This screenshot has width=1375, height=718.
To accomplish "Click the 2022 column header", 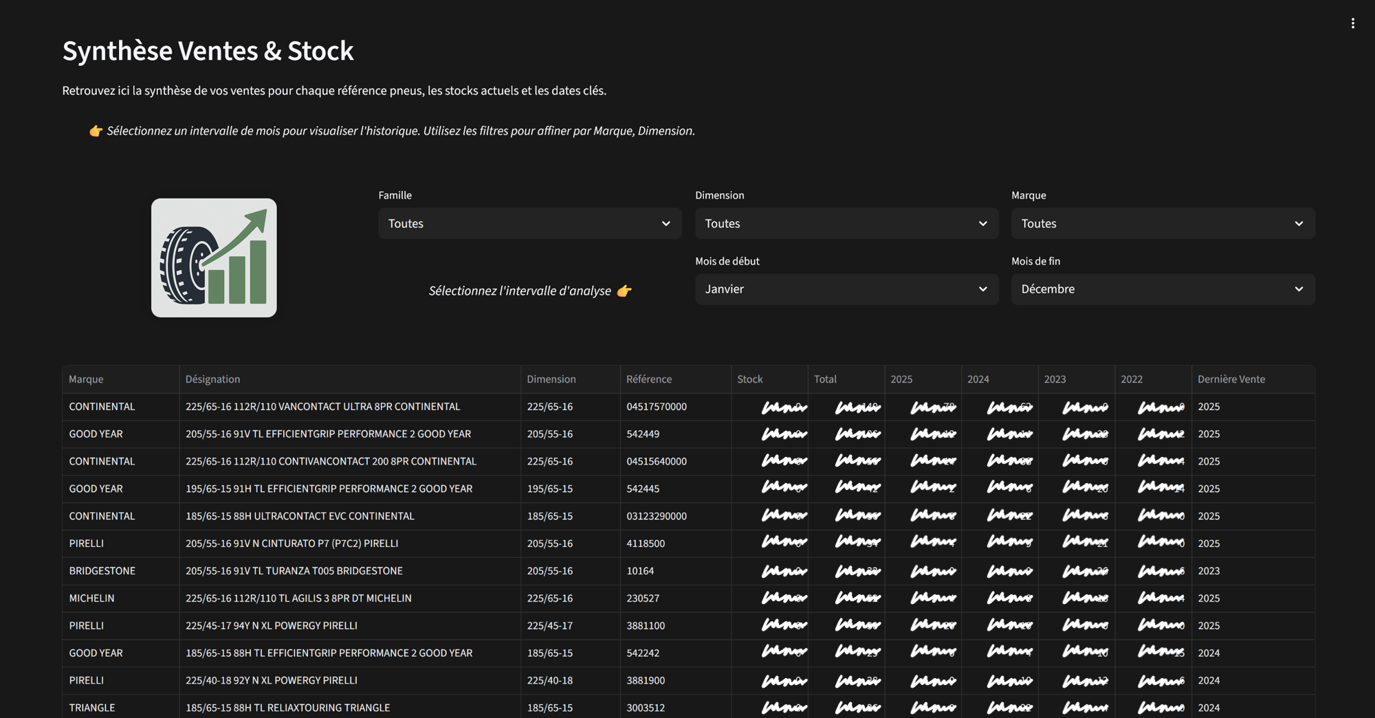I will click(1132, 379).
